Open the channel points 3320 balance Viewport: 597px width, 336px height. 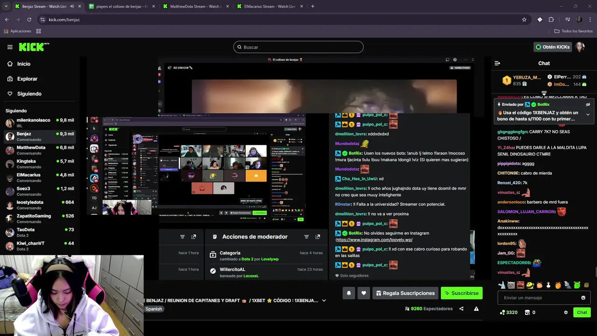tap(508, 312)
